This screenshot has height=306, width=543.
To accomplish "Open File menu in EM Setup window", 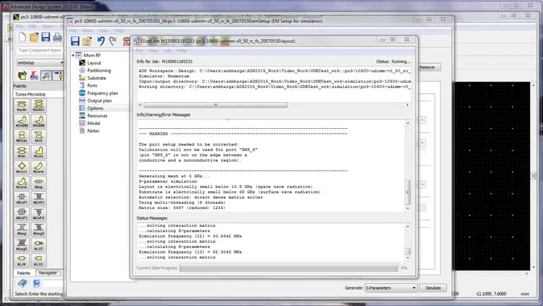I will coord(73,31).
